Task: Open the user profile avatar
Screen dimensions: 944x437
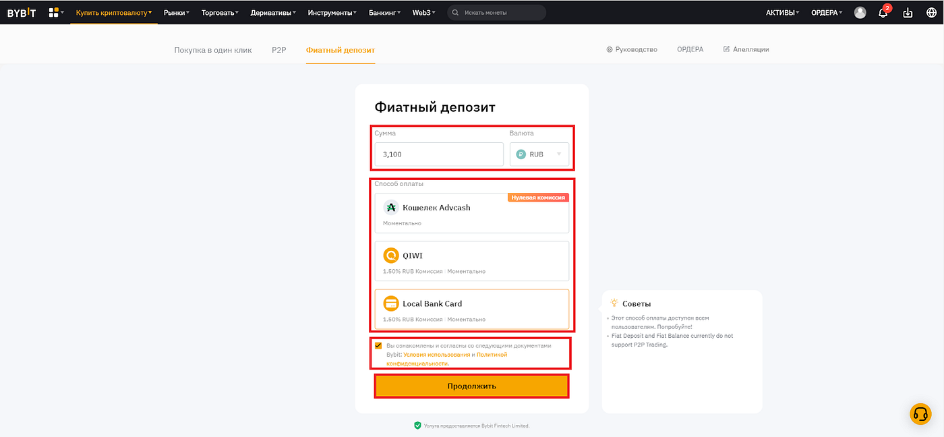Action: click(x=860, y=12)
